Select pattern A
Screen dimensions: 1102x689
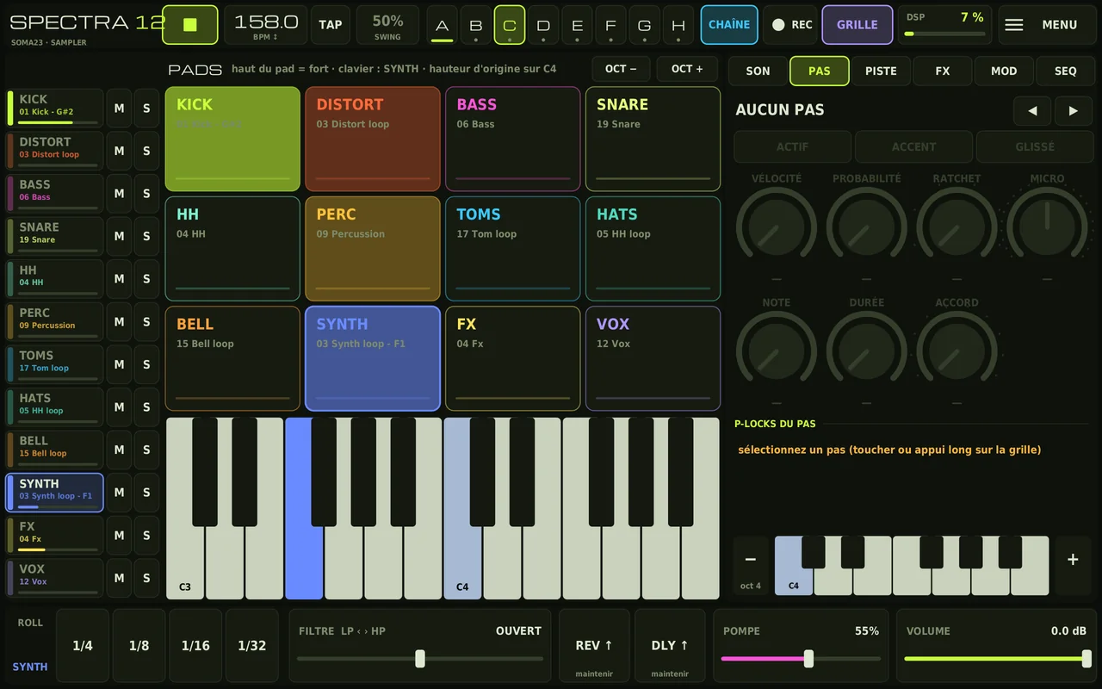pyautogui.click(x=442, y=25)
